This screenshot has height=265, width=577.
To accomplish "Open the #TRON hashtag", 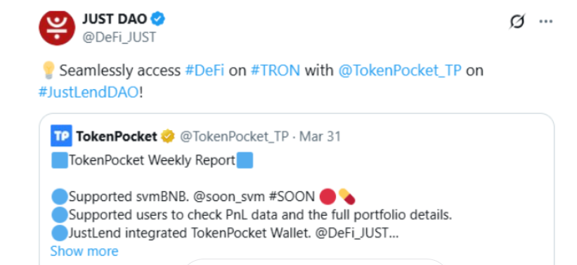I will click(x=275, y=70).
